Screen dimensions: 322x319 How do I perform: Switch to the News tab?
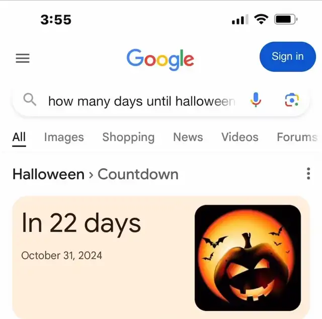188,137
